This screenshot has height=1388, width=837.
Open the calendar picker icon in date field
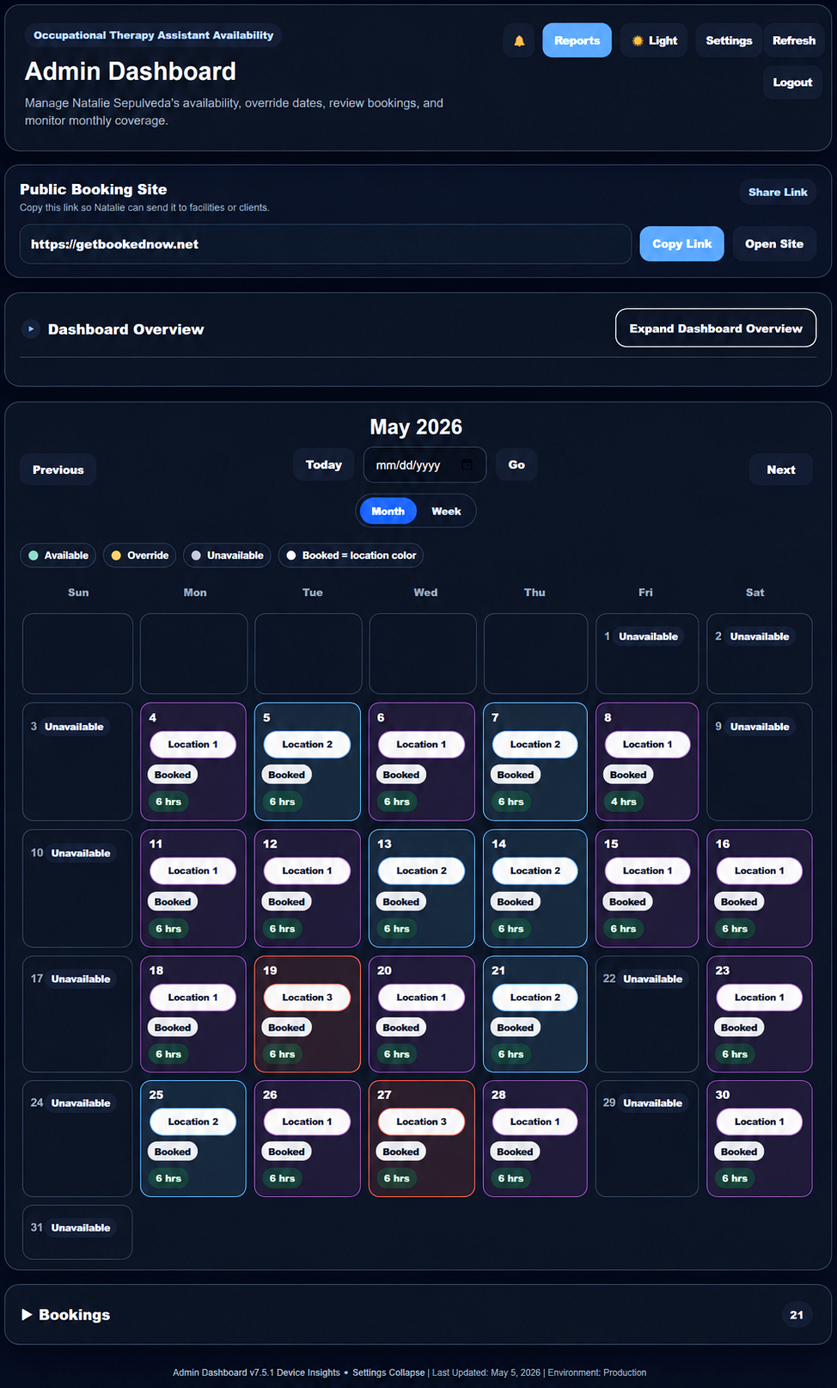click(467, 464)
